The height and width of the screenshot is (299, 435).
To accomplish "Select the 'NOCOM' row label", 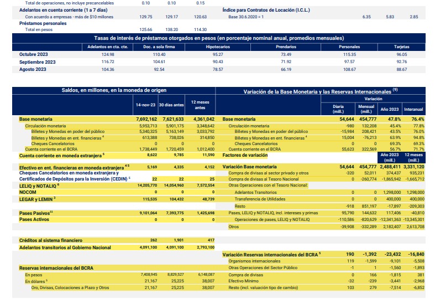I will [x=28, y=192].
